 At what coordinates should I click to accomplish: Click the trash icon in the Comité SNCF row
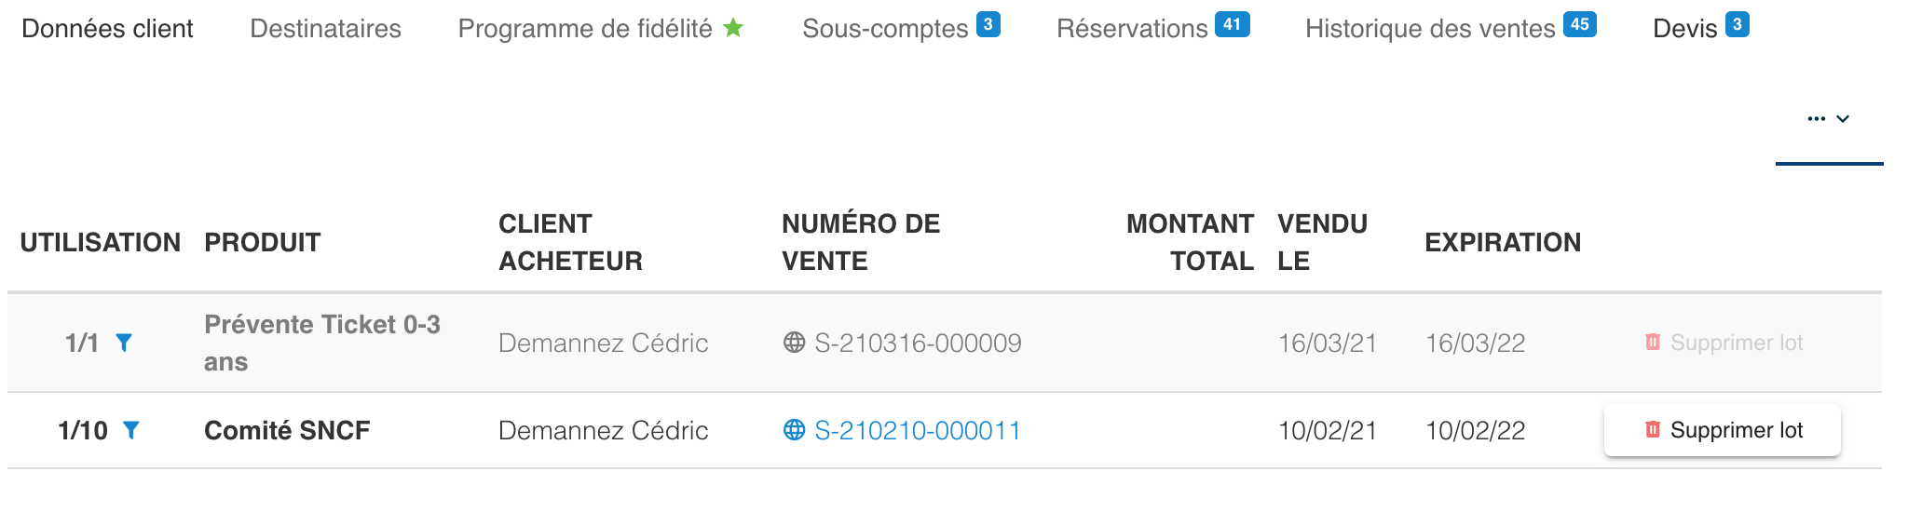tap(1653, 430)
